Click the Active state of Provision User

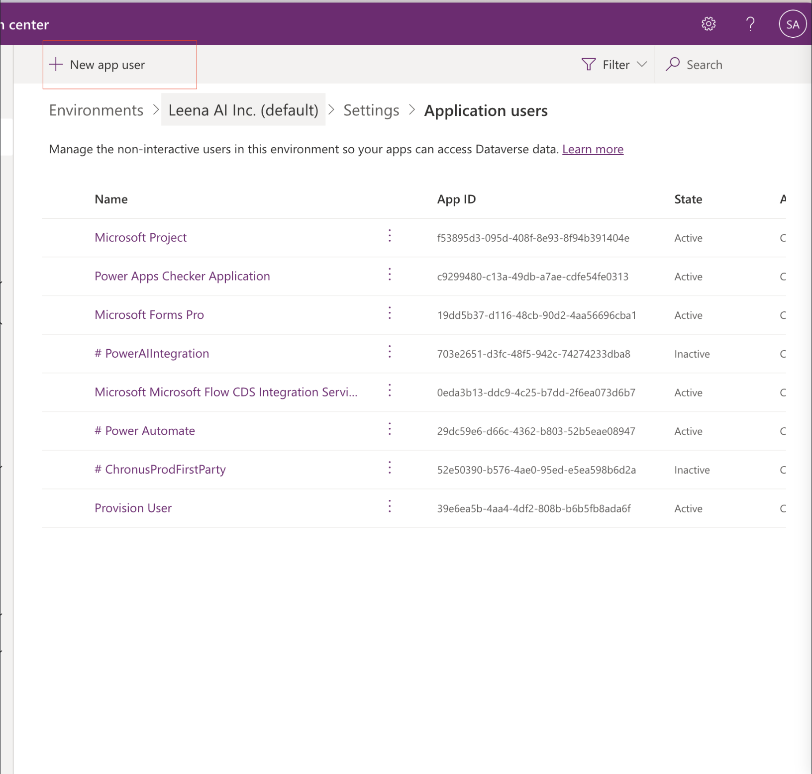[x=688, y=509]
